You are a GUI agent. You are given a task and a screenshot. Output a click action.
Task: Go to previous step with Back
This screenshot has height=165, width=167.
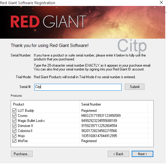click(x=118, y=154)
